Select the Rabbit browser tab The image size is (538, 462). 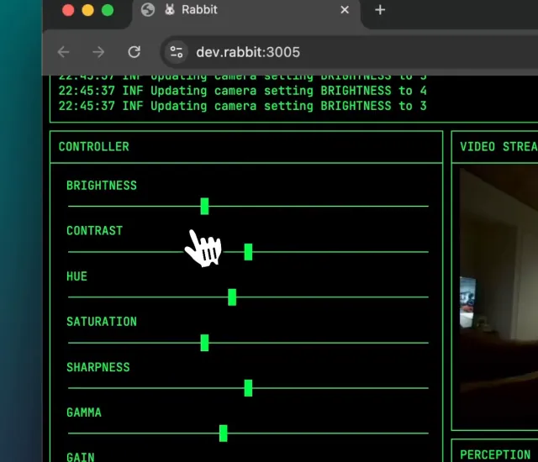click(245, 10)
